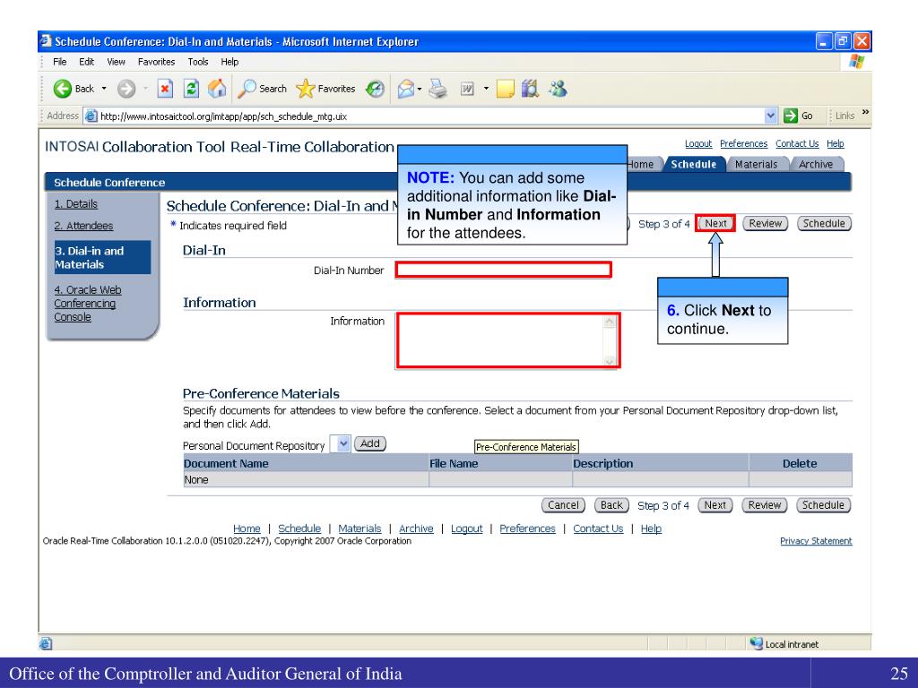This screenshot has width=918, height=688.
Task: Click the top Schedule button
Action: click(x=824, y=223)
